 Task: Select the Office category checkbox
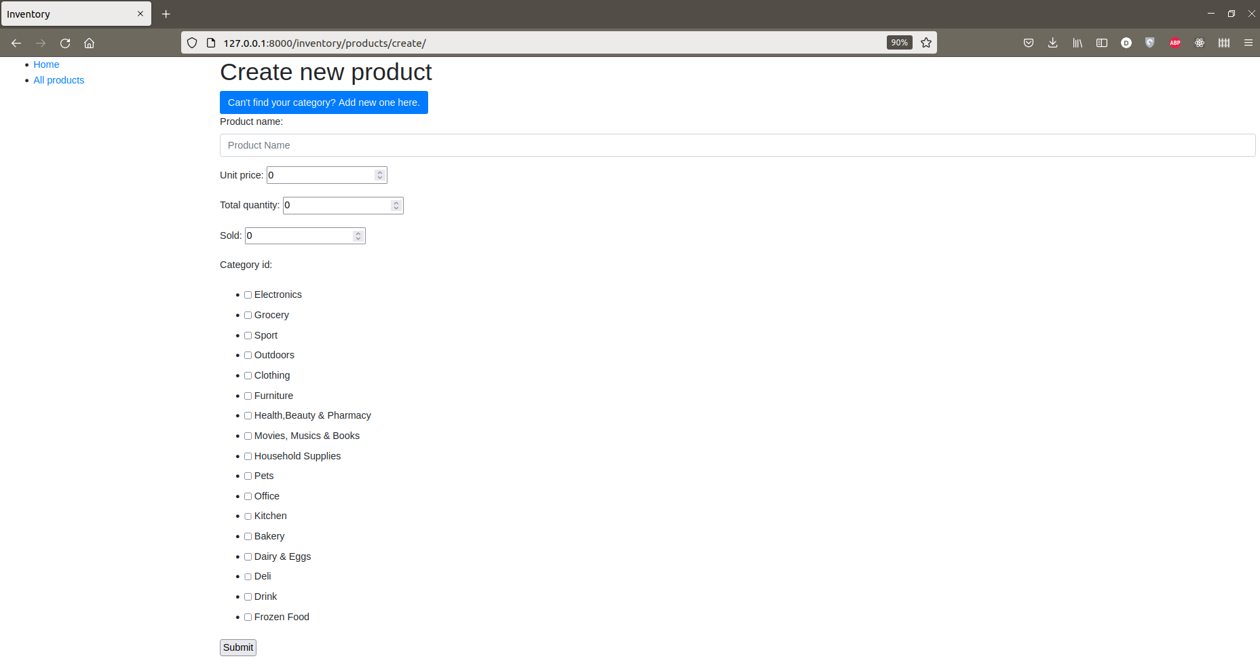click(x=248, y=497)
